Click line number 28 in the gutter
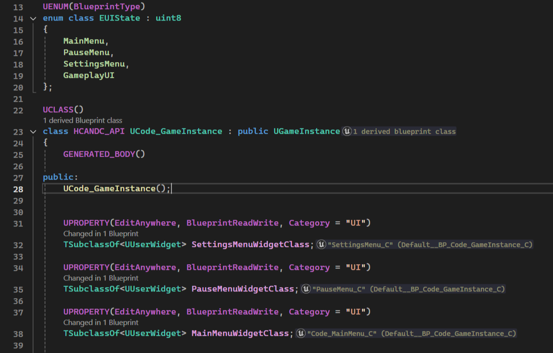The image size is (553, 353). point(18,189)
